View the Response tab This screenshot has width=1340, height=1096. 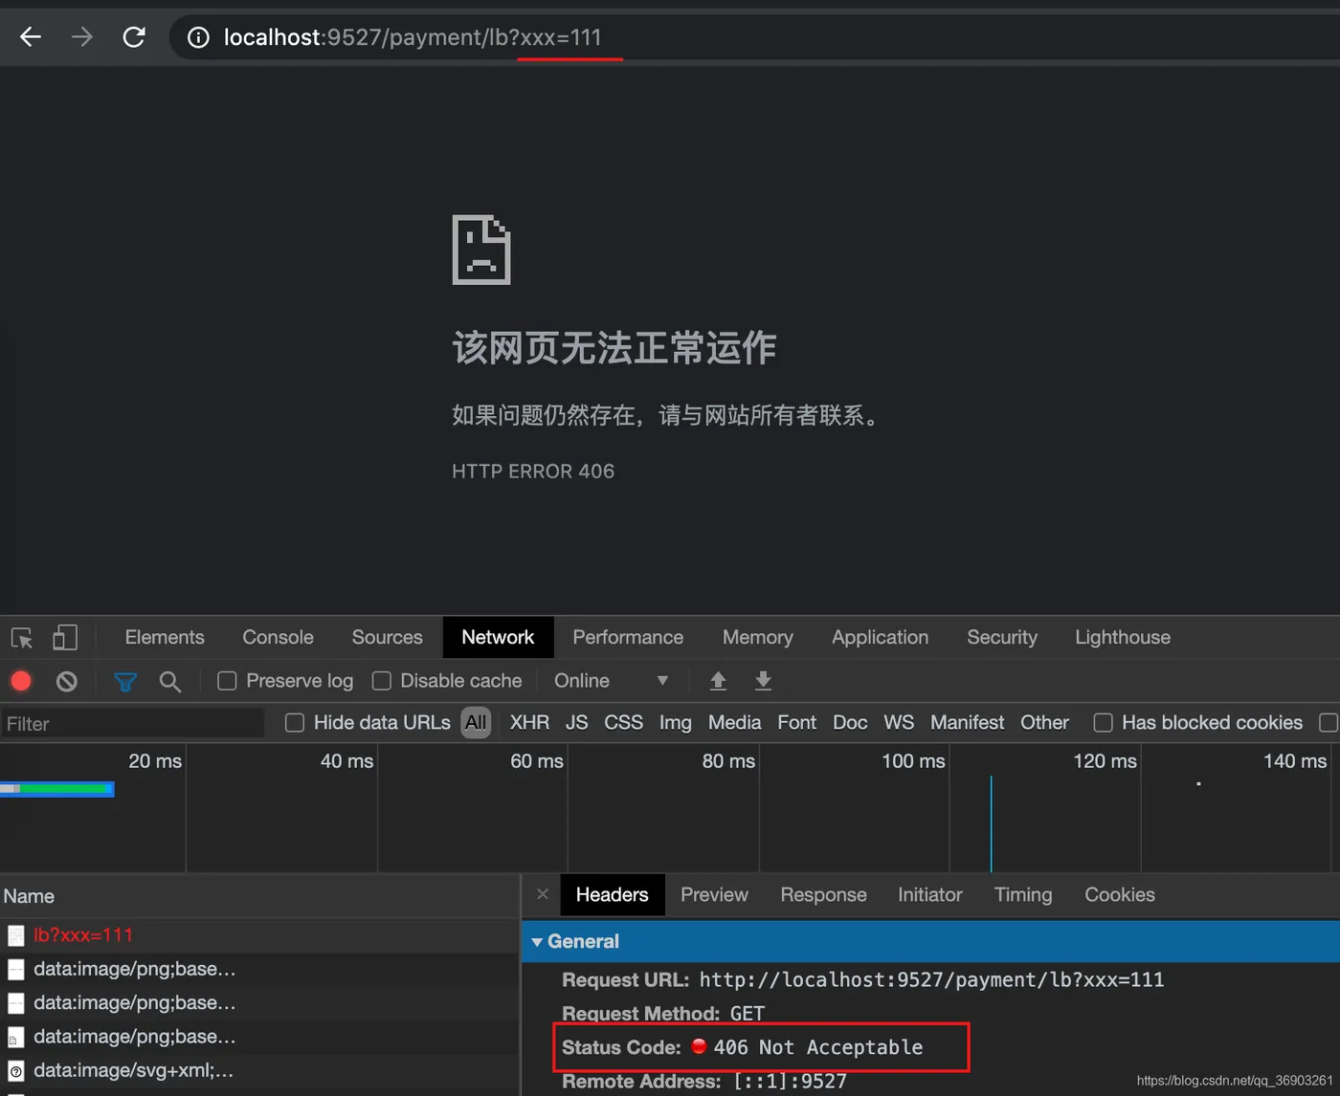(x=823, y=895)
